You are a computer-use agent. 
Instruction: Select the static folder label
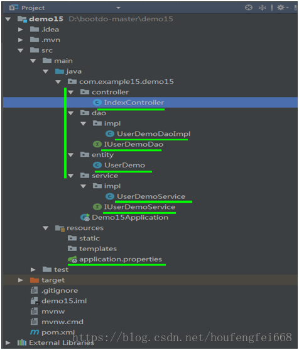90,239
